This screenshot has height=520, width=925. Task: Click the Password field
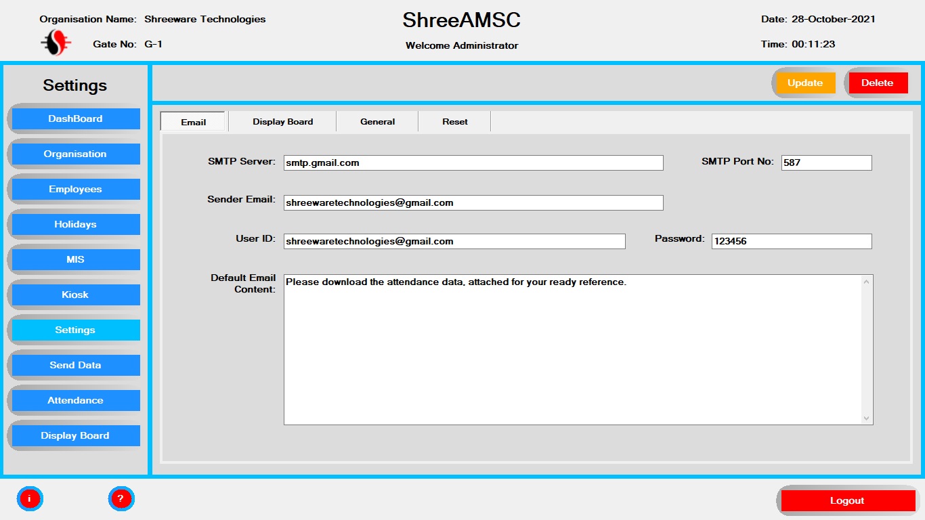pyautogui.click(x=792, y=241)
